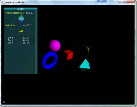Select the Dir Y value 44.46
This screenshot has height=107, width=137.
click(26, 40)
